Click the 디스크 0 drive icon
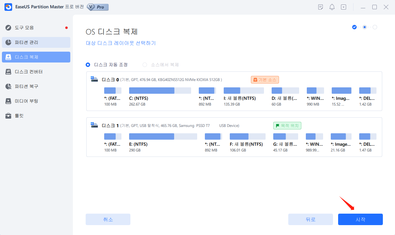Viewport: 395px width, 235px height. click(x=94, y=79)
